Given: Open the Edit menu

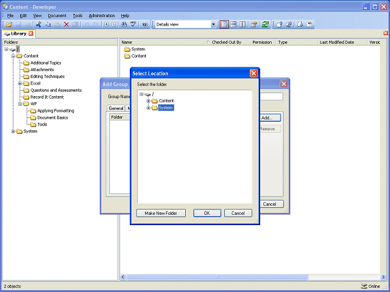Looking at the screenshot, I should [x=23, y=16].
